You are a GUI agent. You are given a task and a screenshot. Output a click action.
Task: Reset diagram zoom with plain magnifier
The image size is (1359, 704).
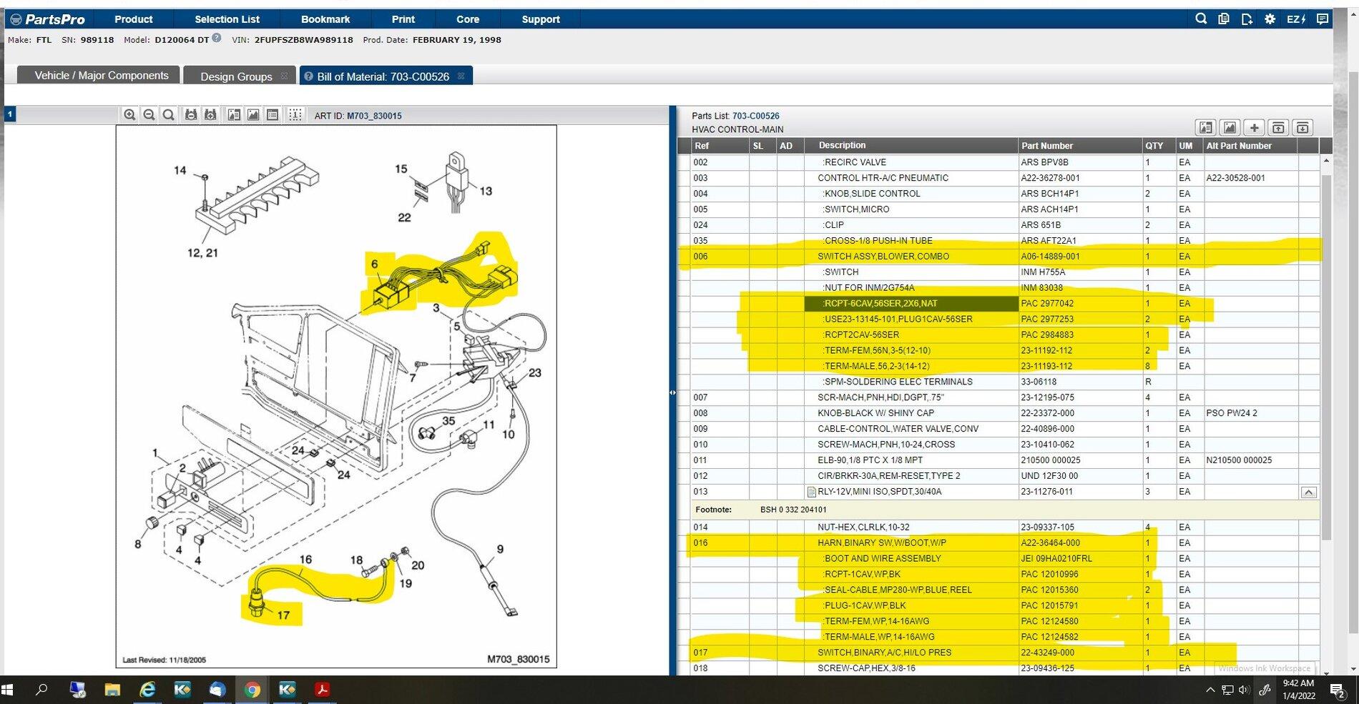tap(168, 115)
